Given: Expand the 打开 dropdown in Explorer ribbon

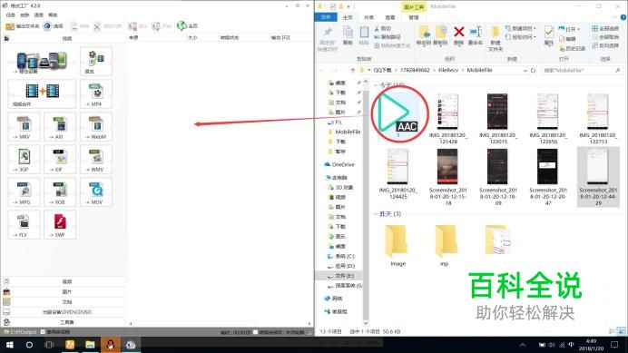Looking at the screenshot, I should (x=569, y=29).
